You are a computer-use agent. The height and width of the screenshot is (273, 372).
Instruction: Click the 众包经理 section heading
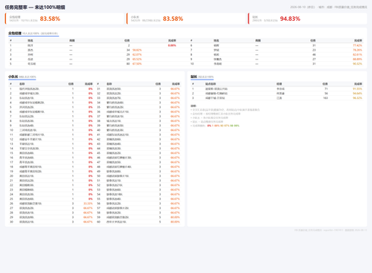point(15,33)
